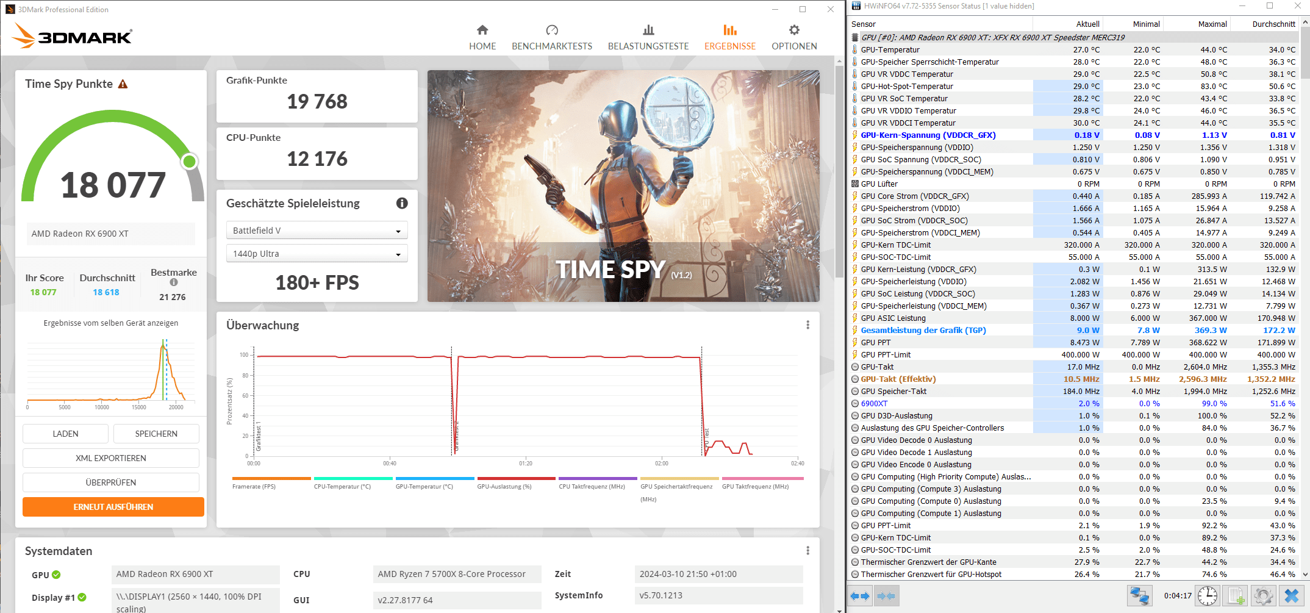Click the GPU Core Strom lightning icon

pyautogui.click(x=855, y=196)
